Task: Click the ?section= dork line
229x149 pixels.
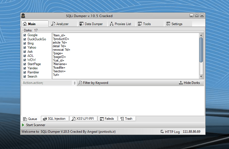Action: point(59,71)
